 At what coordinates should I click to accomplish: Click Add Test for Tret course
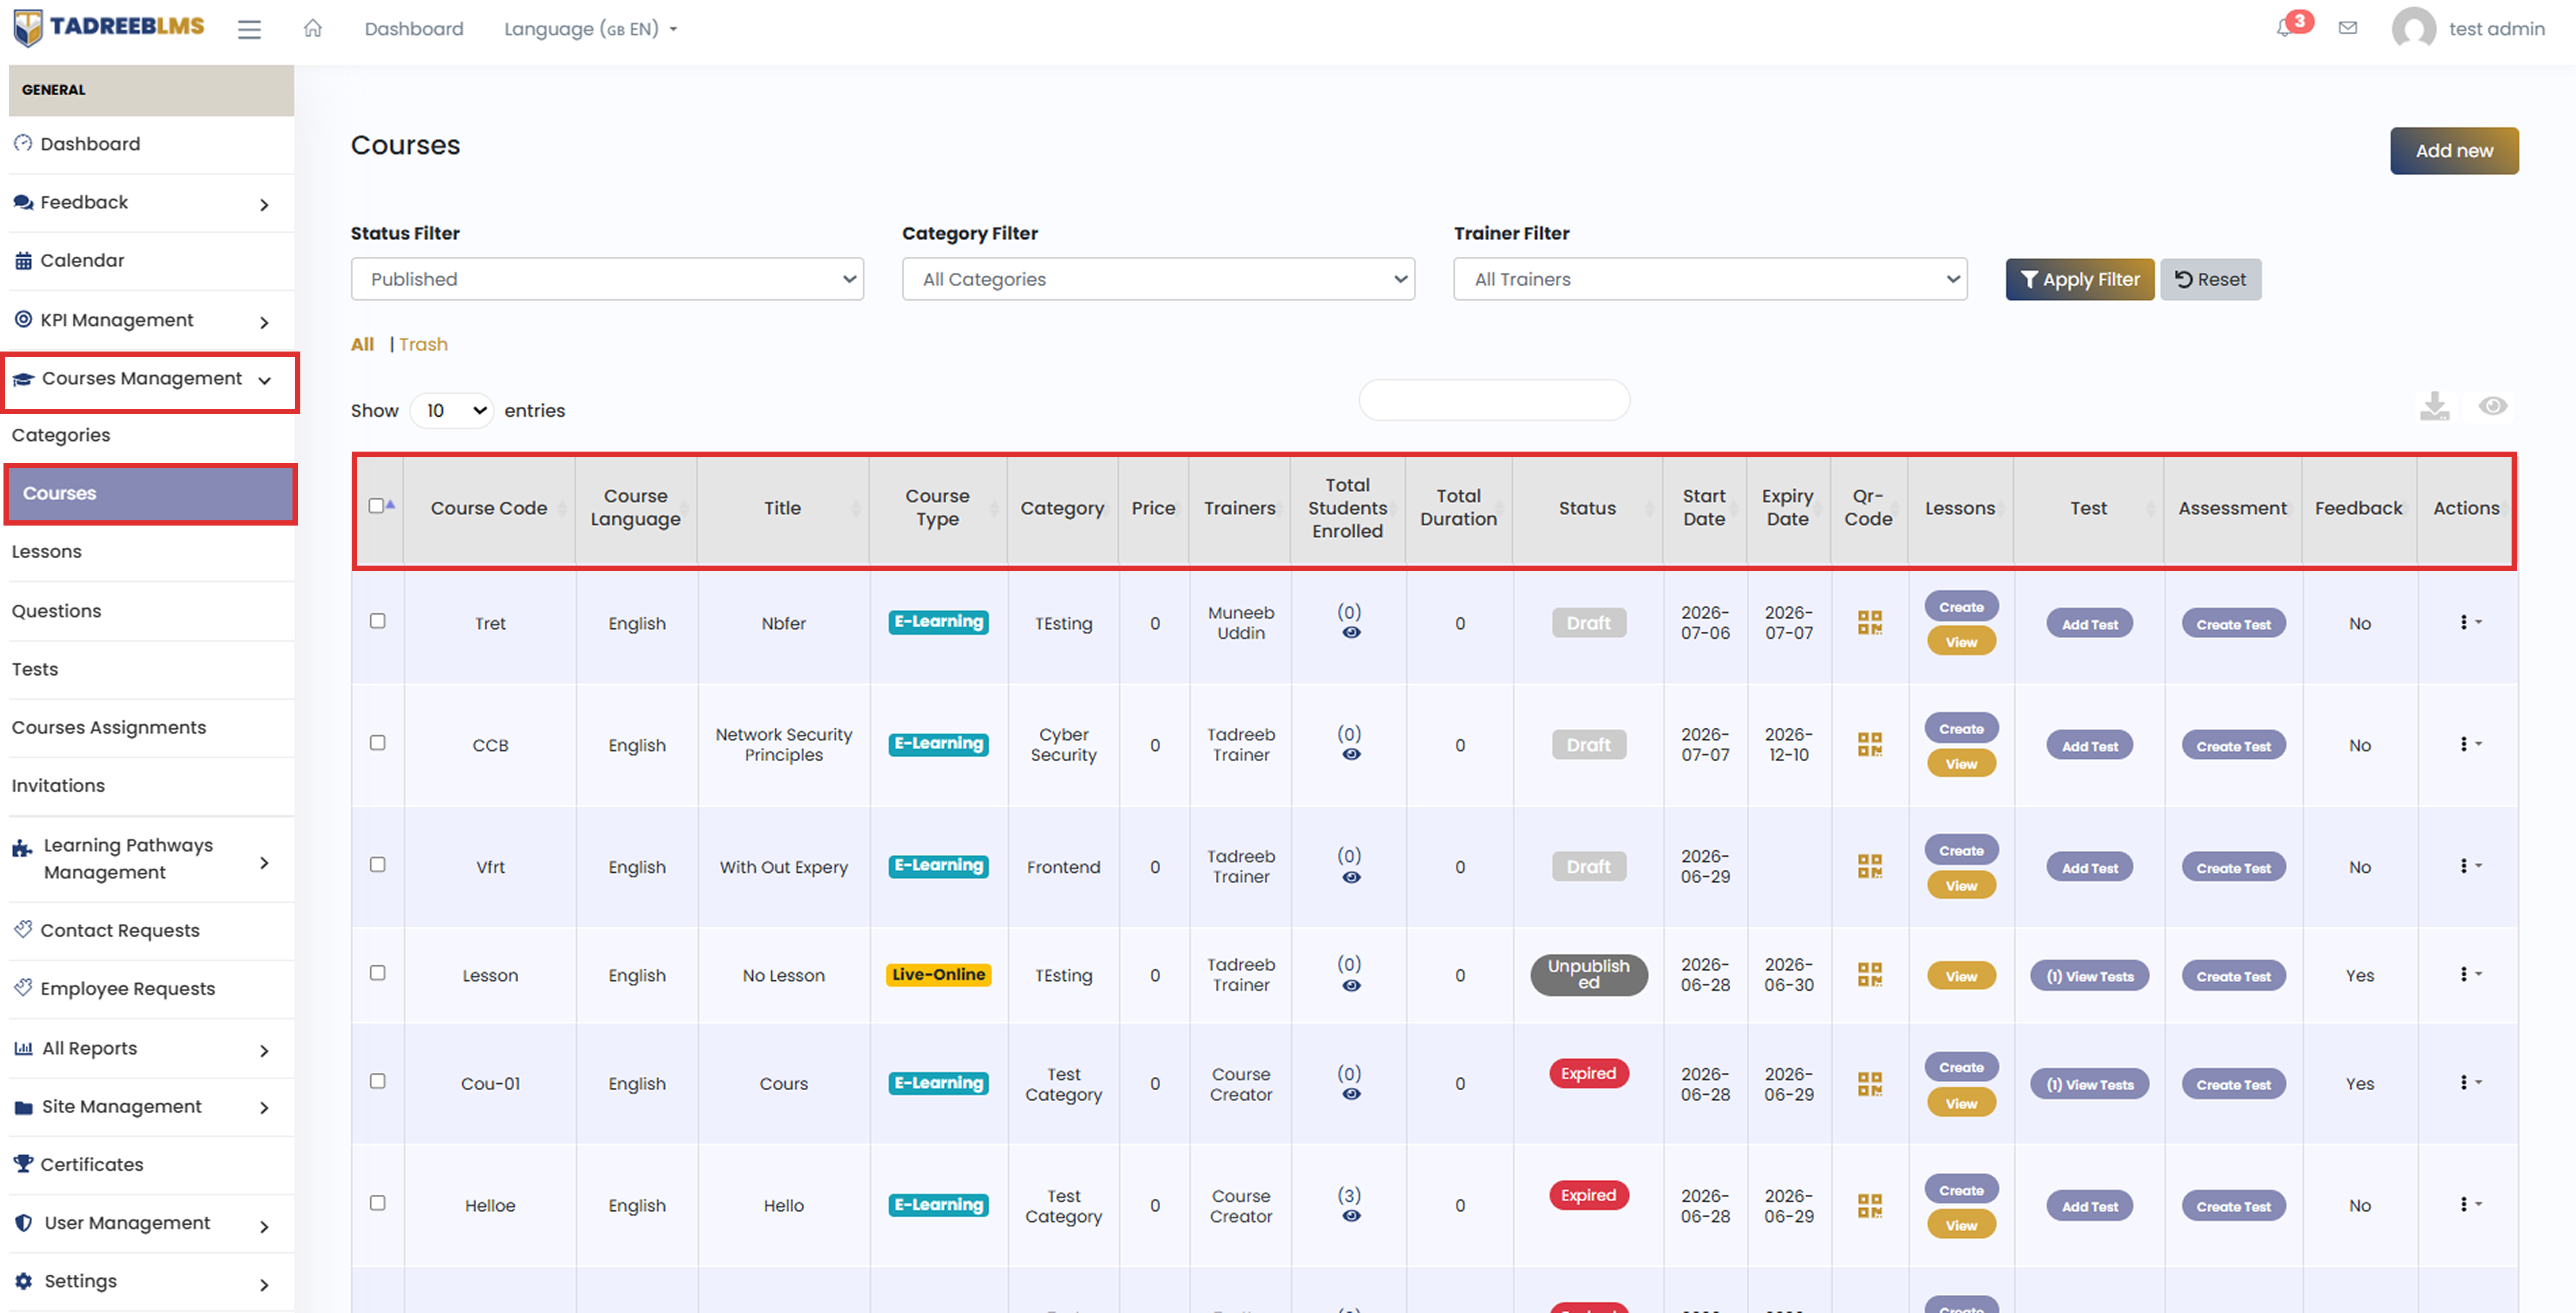click(2089, 623)
